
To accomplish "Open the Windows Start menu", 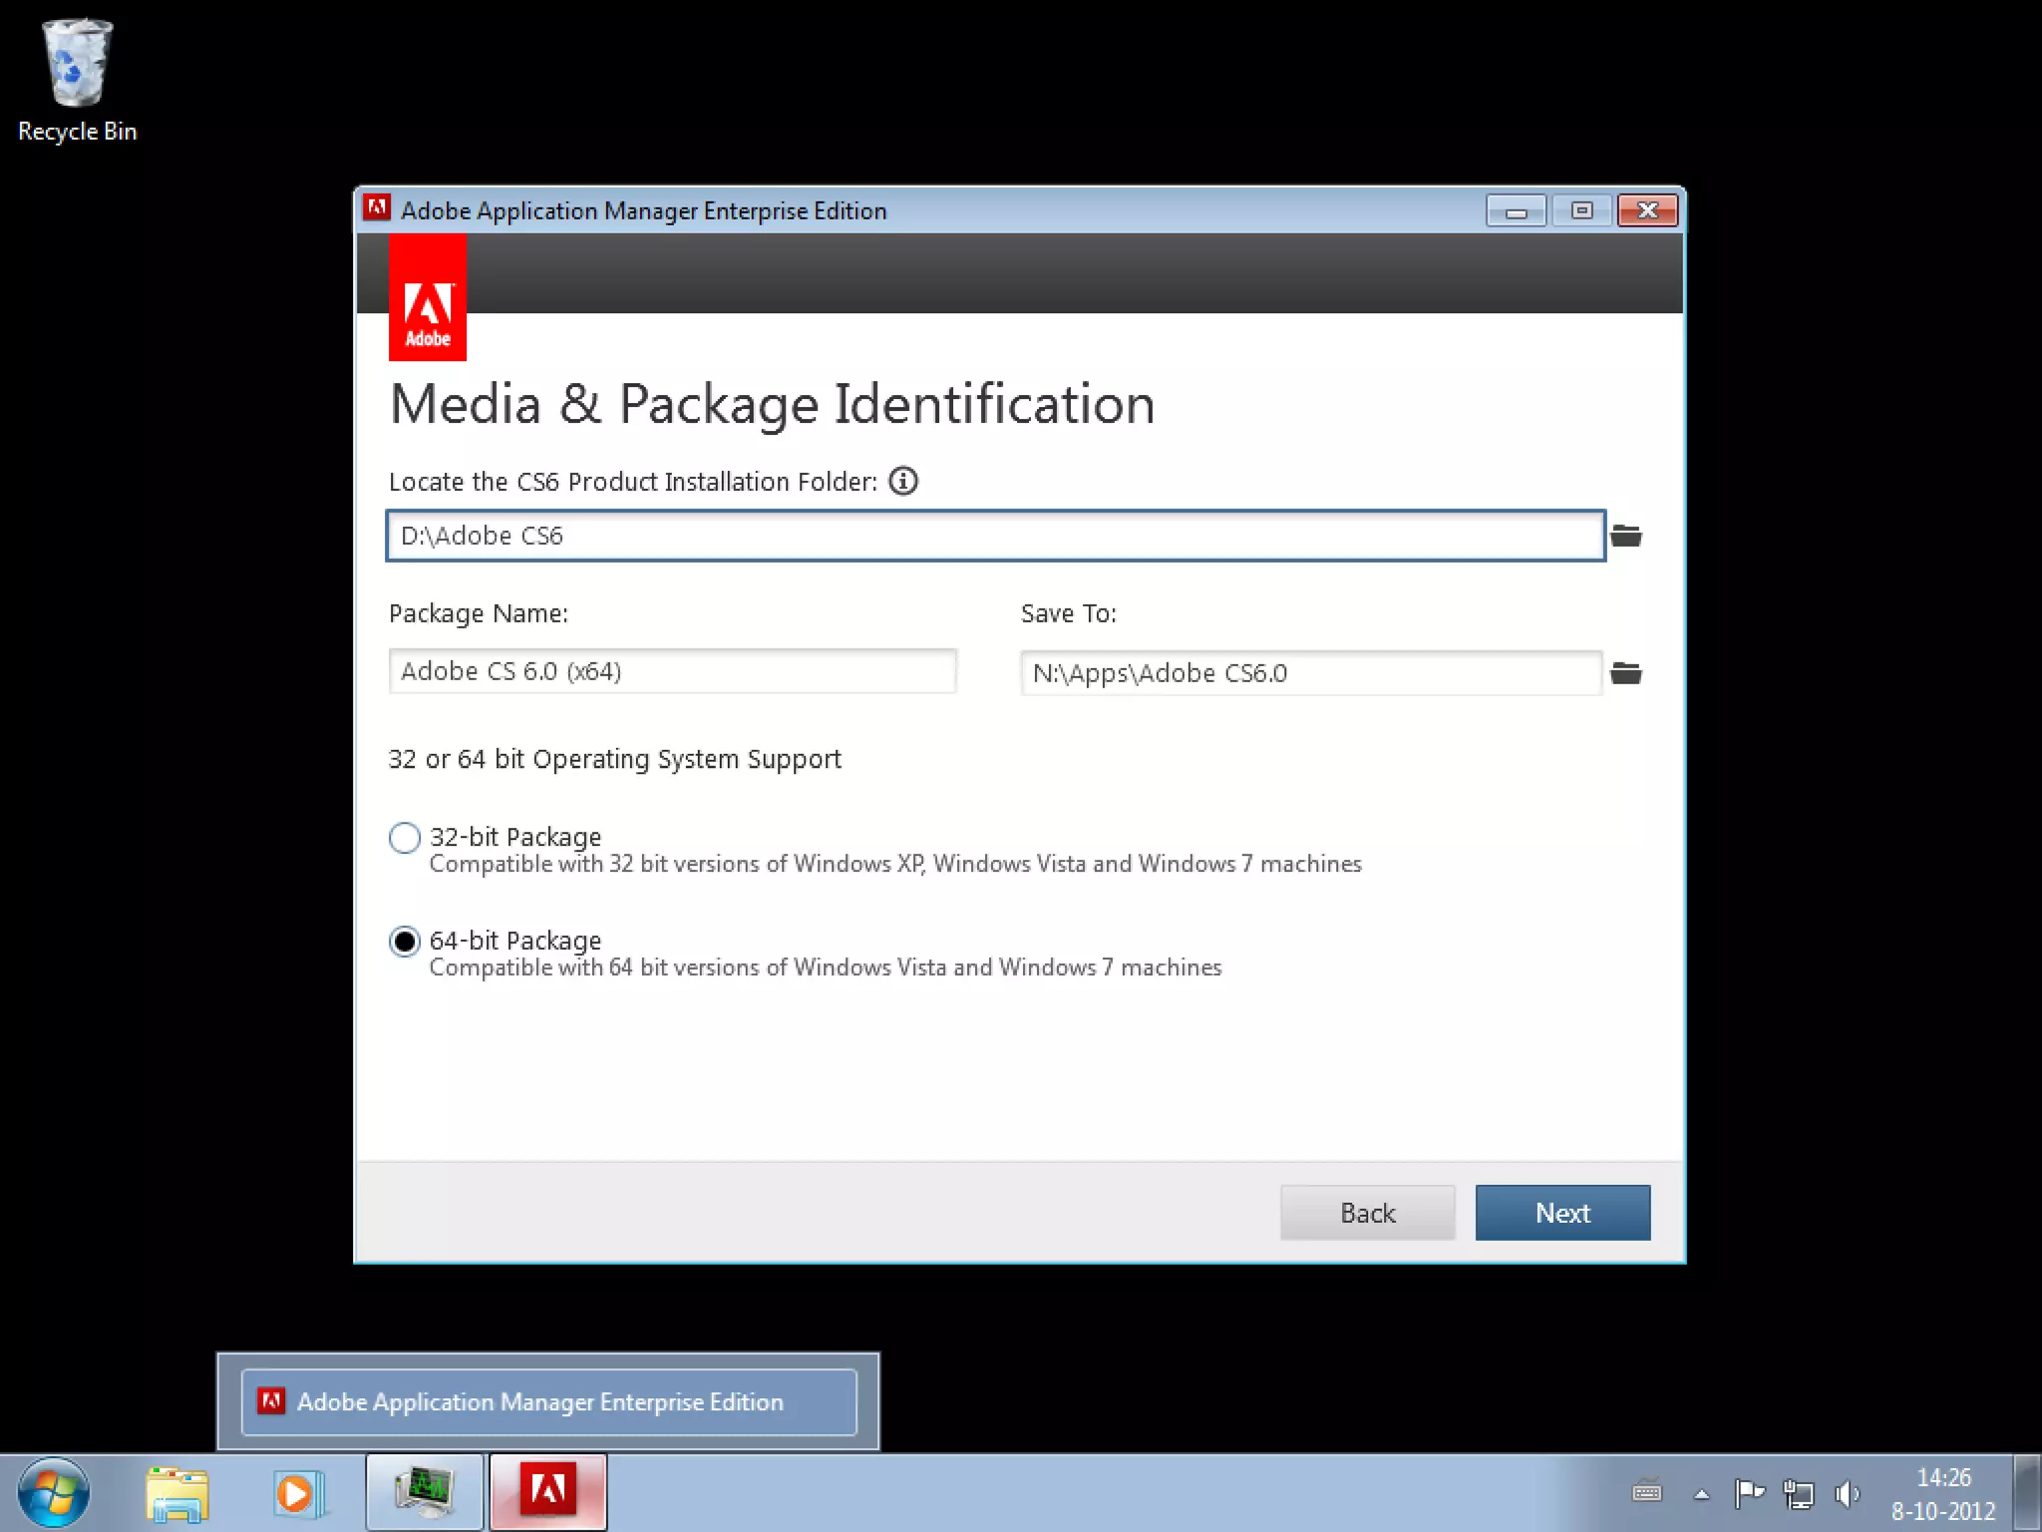I will click(x=54, y=1492).
